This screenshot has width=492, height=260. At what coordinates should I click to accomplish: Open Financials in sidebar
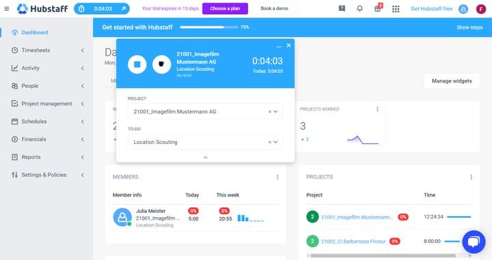(x=33, y=139)
